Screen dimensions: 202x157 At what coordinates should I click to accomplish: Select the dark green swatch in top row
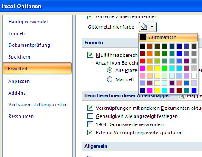click(164, 46)
